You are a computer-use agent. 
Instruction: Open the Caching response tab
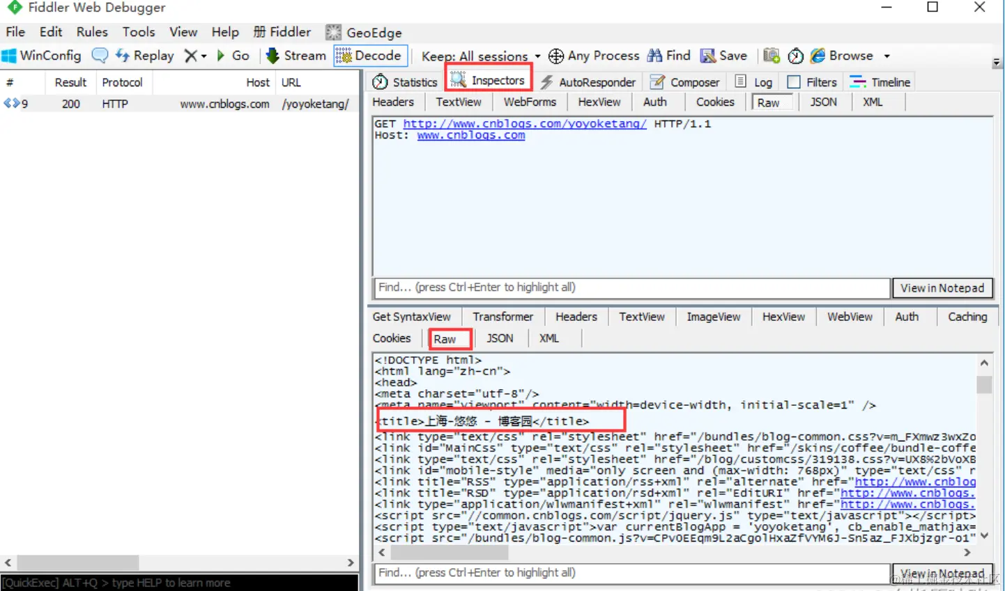click(967, 317)
